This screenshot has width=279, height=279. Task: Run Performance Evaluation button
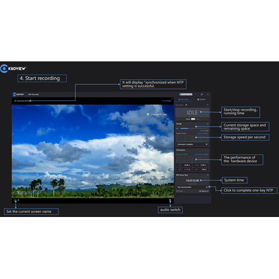tap(192, 144)
